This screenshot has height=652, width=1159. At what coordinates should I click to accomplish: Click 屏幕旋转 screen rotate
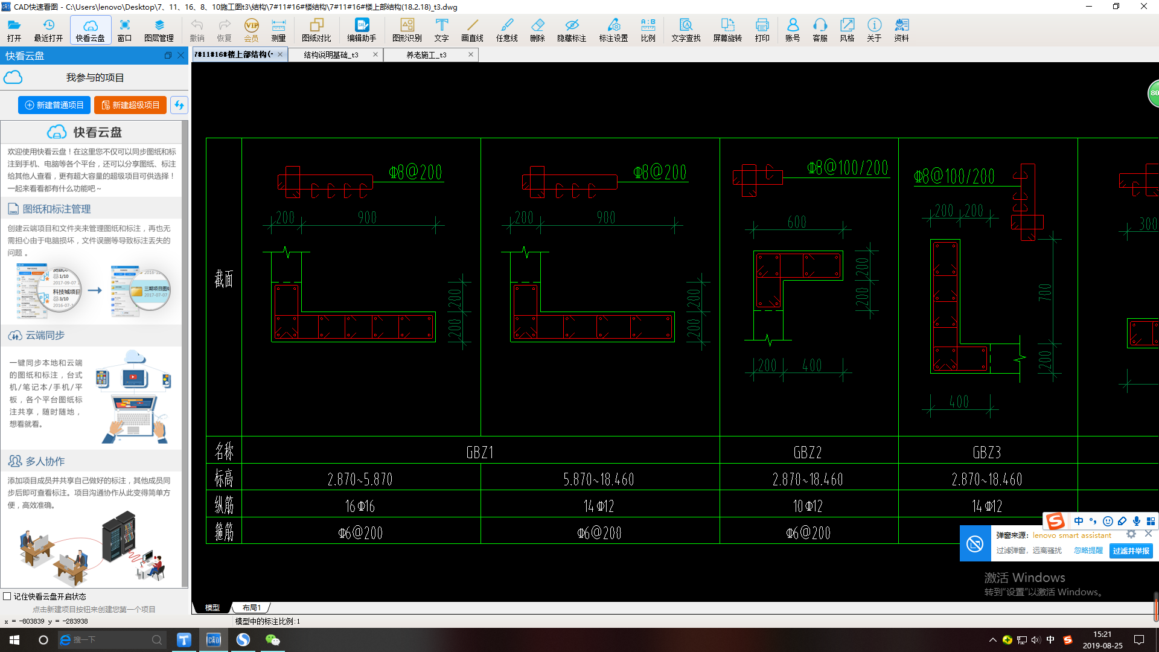coord(727,30)
